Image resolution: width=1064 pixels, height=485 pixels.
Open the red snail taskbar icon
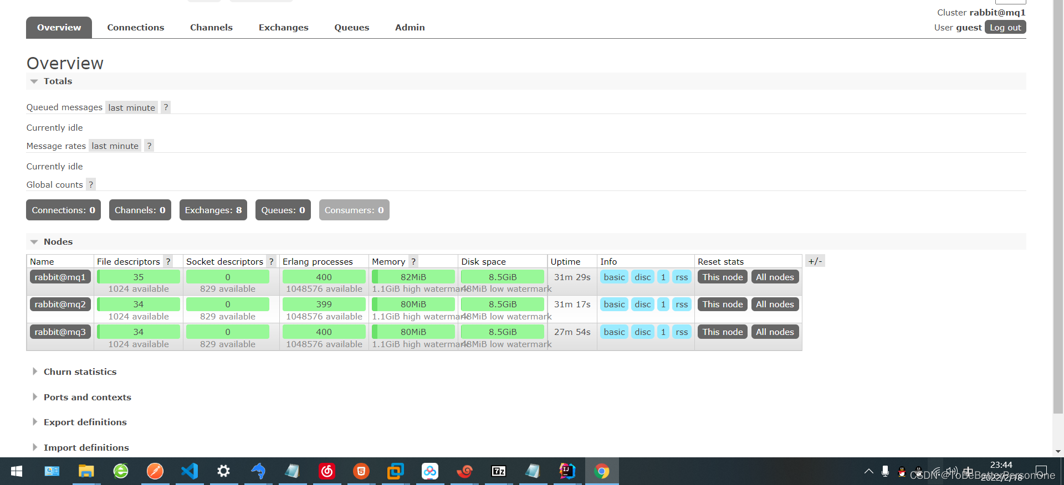pyautogui.click(x=464, y=471)
